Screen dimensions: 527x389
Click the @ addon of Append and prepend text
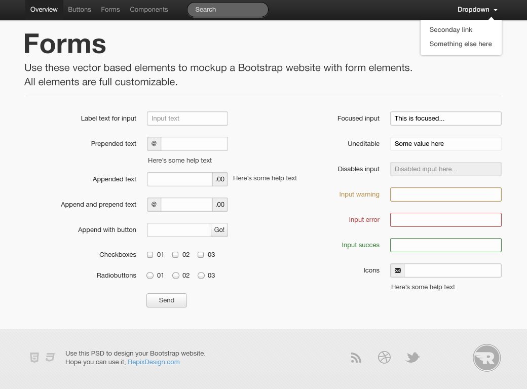[154, 205]
